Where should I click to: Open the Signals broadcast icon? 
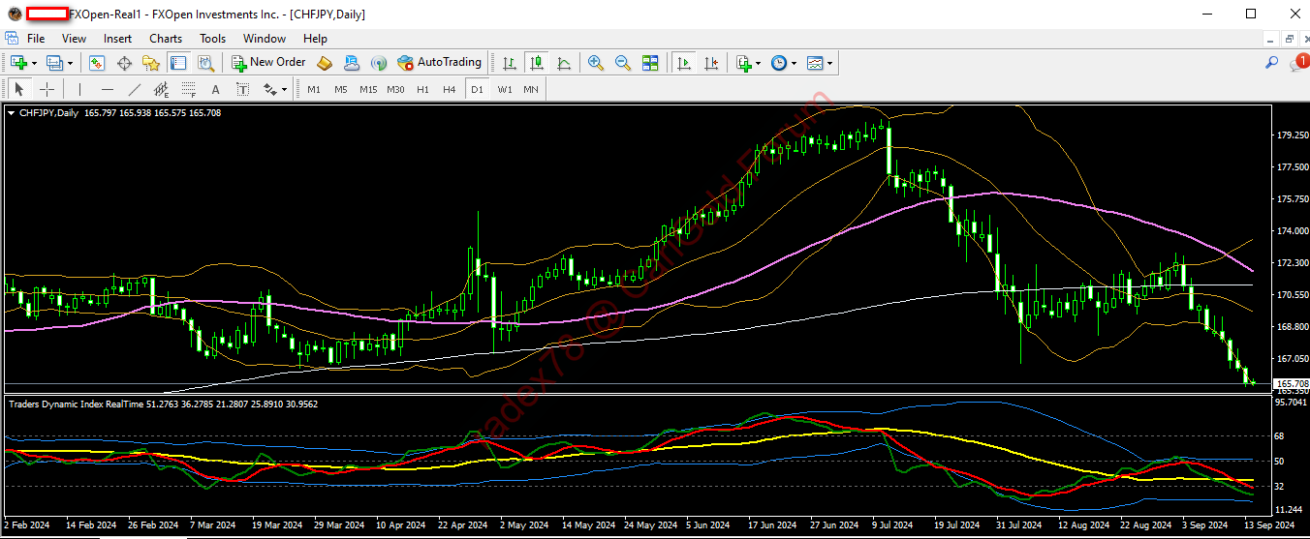click(379, 63)
